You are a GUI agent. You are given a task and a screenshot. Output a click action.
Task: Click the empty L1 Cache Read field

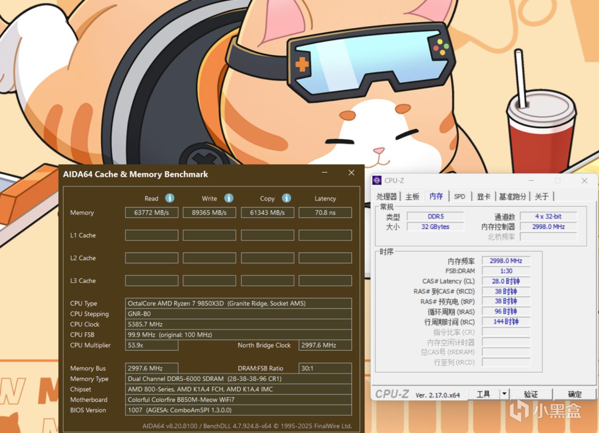pyautogui.click(x=152, y=235)
